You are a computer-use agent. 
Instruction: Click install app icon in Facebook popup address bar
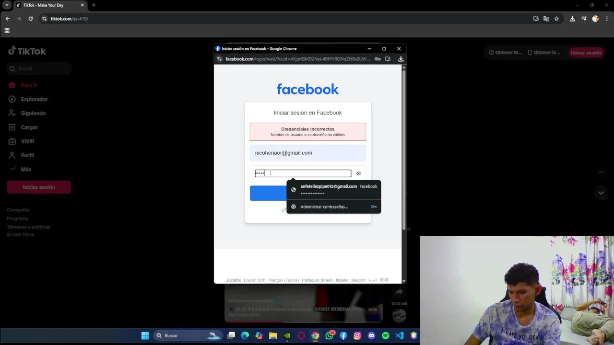388,59
